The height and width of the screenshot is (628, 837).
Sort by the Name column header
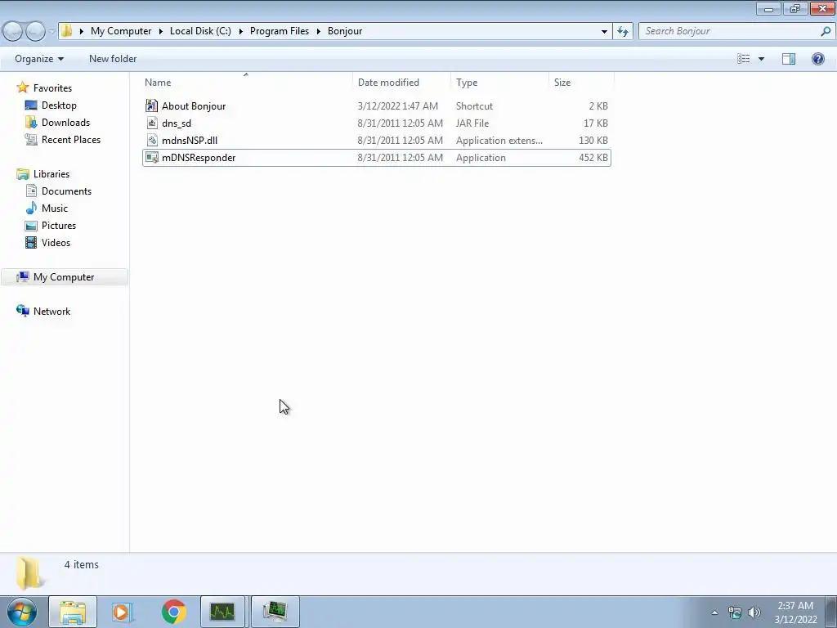[x=246, y=83]
